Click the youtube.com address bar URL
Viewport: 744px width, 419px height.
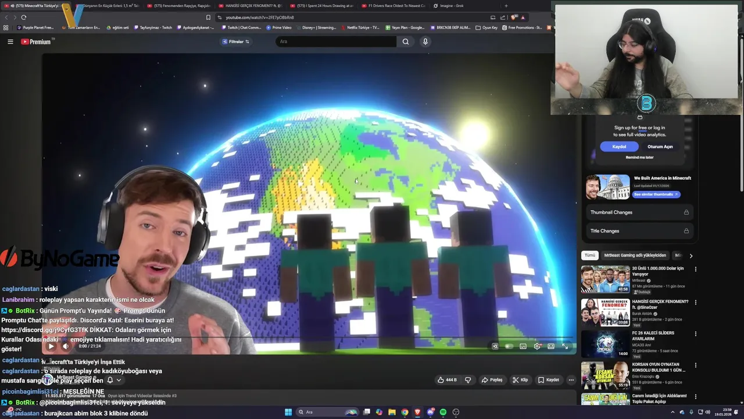[x=260, y=17]
